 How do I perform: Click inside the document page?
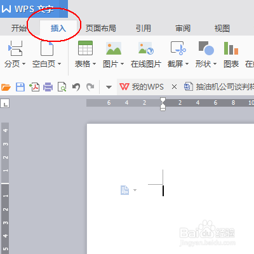click(x=170, y=189)
